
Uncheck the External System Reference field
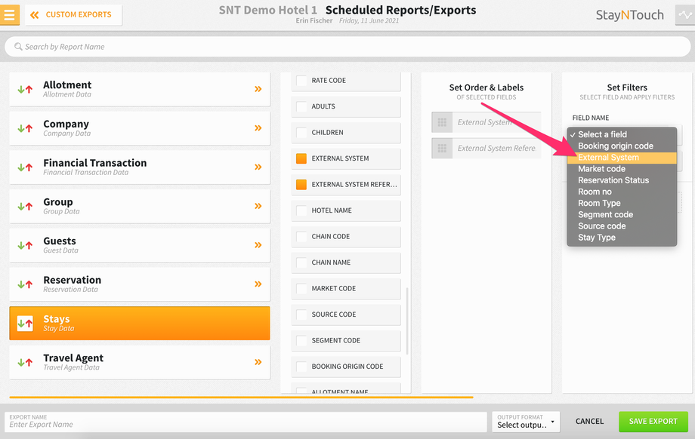[x=301, y=185]
